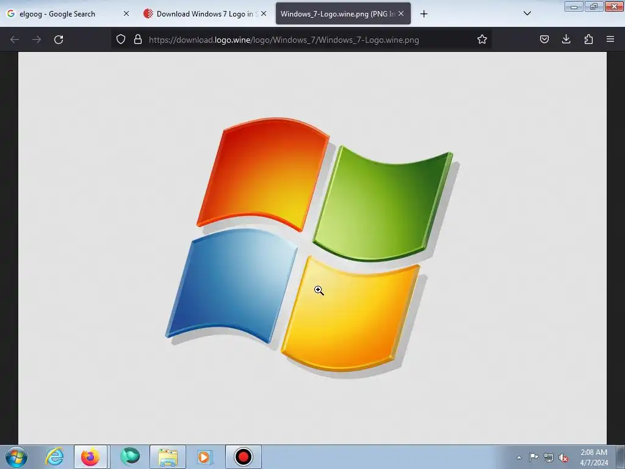This screenshot has width=625, height=469.
Task: Open the tracking protection shield icon
Action: click(x=121, y=40)
